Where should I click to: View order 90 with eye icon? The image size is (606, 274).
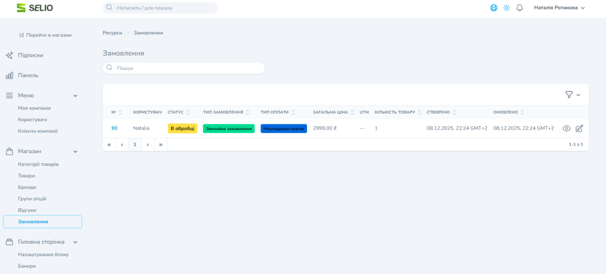[x=566, y=128]
